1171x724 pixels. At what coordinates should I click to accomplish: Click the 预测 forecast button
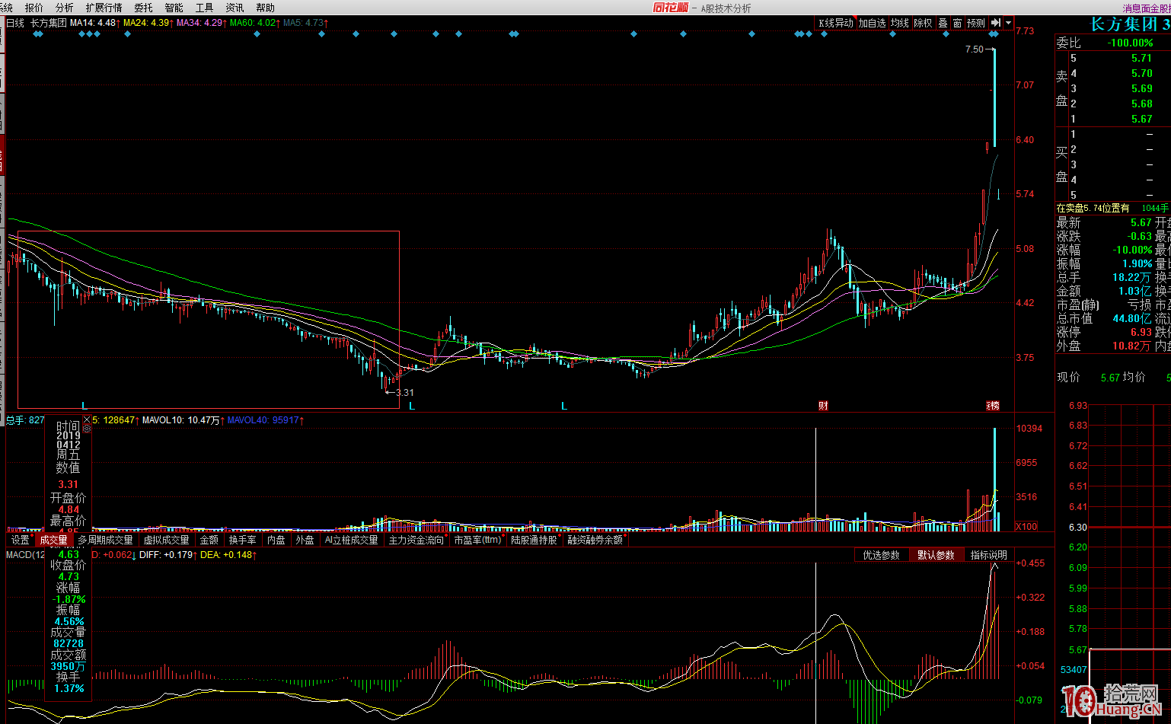coord(976,23)
